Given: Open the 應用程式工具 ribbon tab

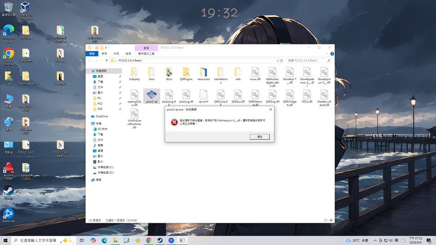Looking at the screenshot, I should point(146,53).
